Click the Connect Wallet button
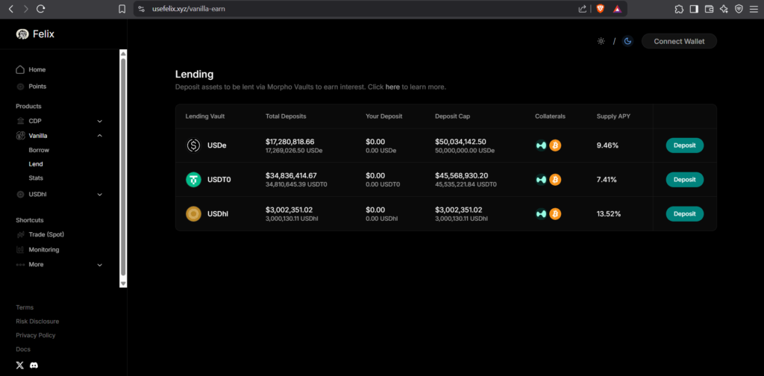This screenshot has height=376, width=764. tap(679, 41)
